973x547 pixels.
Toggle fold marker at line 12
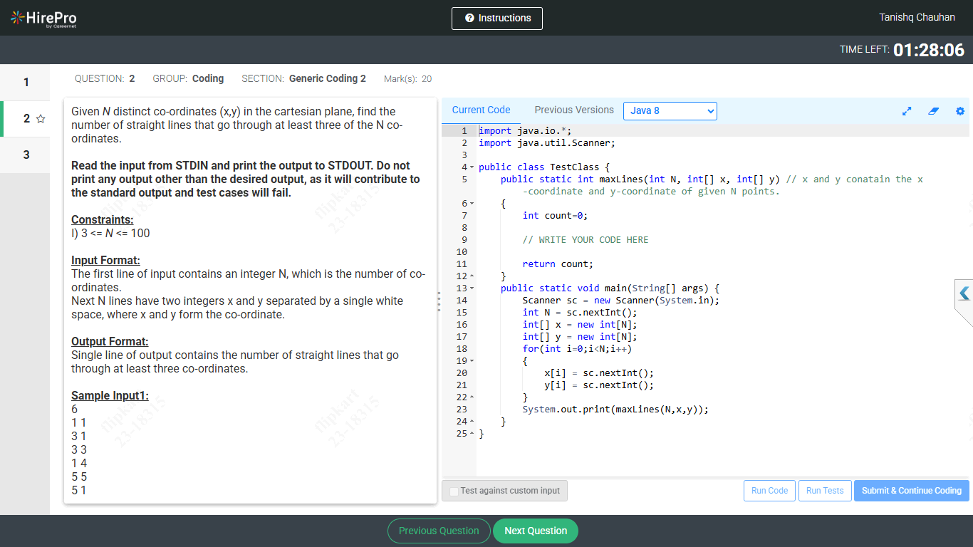tap(472, 276)
